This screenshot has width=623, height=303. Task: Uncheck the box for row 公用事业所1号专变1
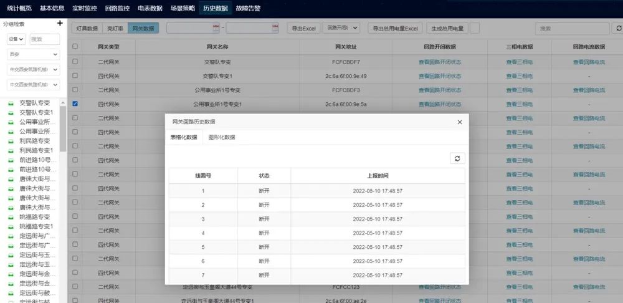[75, 103]
